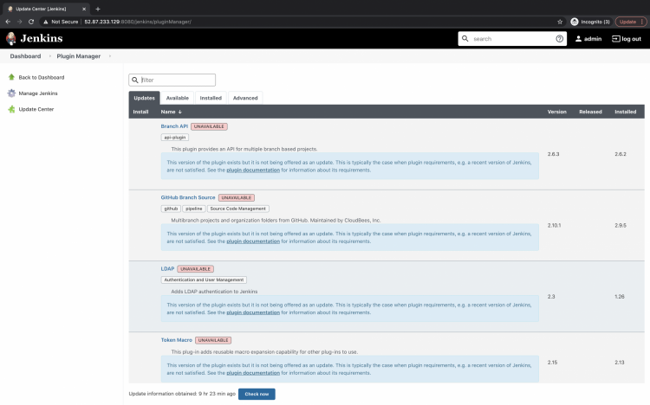Switch to the Updates tab
This screenshot has width=650, height=405.
pos(144,98)
